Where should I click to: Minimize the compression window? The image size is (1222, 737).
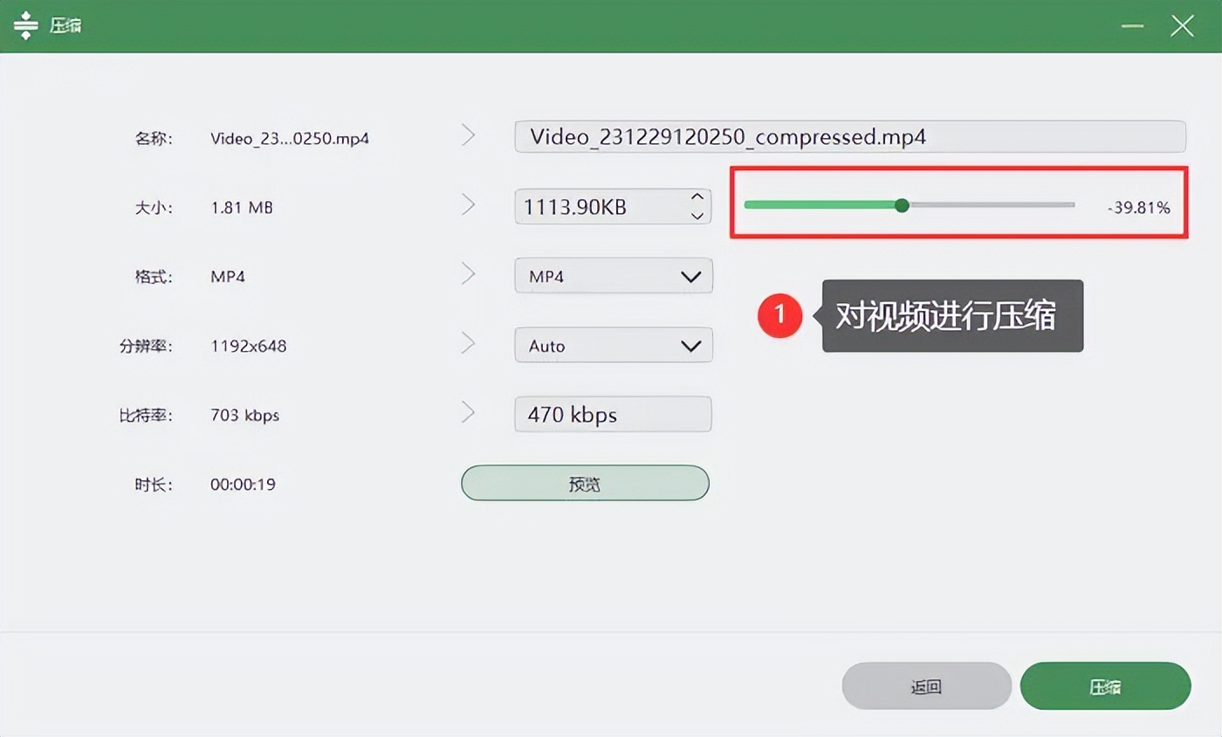click(x=1133, y=26)
